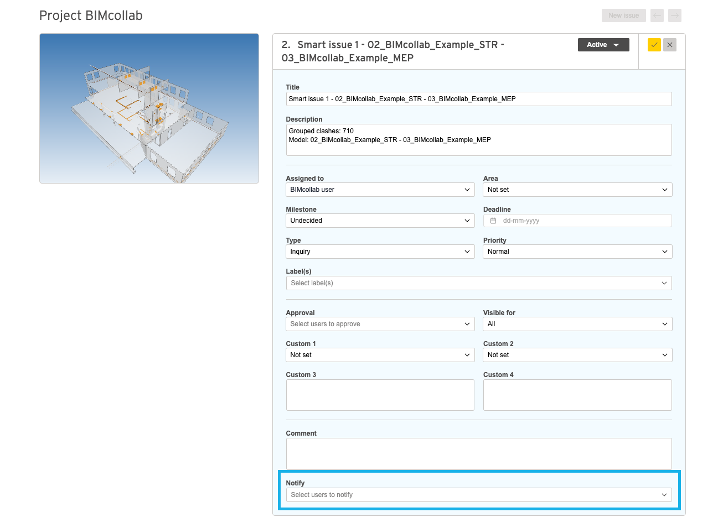
Task: Click the Deadline date field
Action: pyautogui.click(x=577, y=221)
